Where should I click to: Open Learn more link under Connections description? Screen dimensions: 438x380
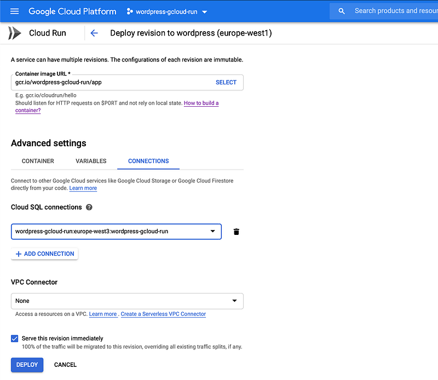pos(83,188)
